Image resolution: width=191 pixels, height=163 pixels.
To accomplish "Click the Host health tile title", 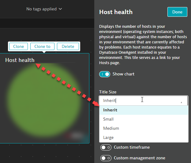I will click(x=20, y=60).
